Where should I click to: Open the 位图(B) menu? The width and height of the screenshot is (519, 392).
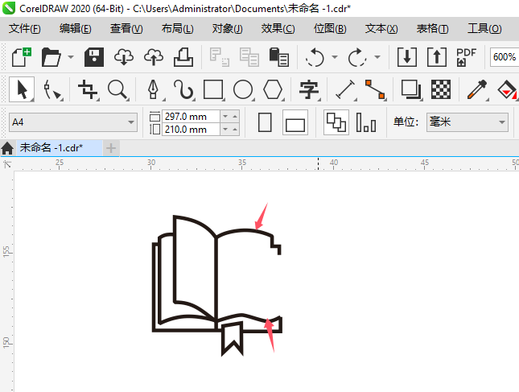[x=330, y=28]
